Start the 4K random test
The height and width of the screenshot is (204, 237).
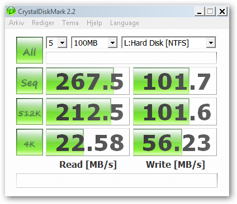tap(30, 142)
